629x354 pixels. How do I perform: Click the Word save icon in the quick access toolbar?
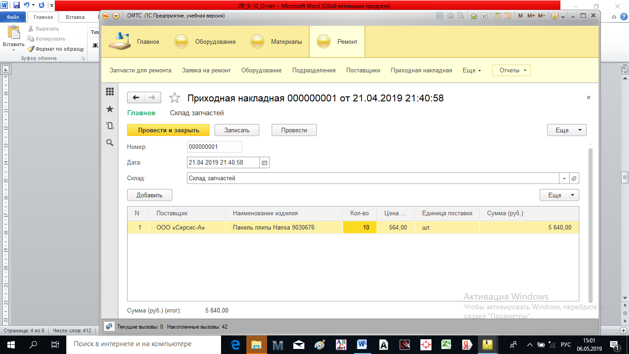(x=17, y=6)
